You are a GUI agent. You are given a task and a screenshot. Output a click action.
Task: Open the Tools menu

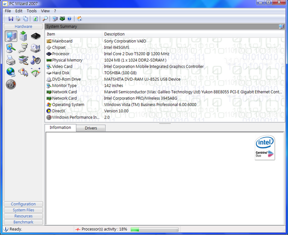tap(31, 11)
